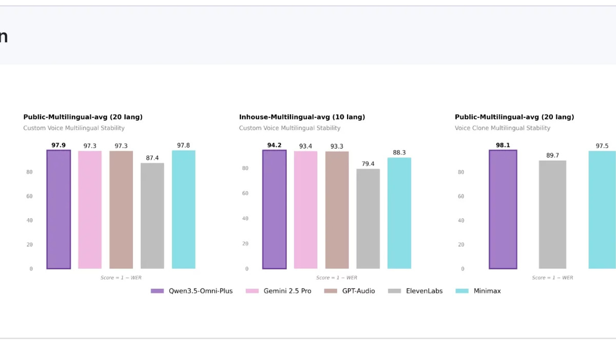Click the Custom Voice Multilingual Stability subtitle

tap(74, 128)
